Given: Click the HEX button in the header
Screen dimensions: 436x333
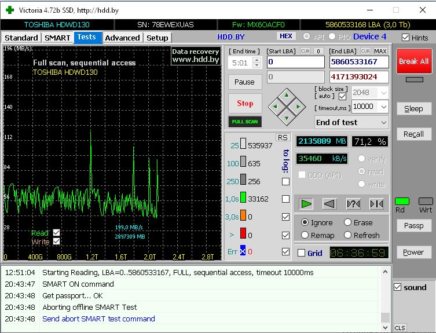Looking at the screenshot, I should pyautogui.click(x=286, y=36).
